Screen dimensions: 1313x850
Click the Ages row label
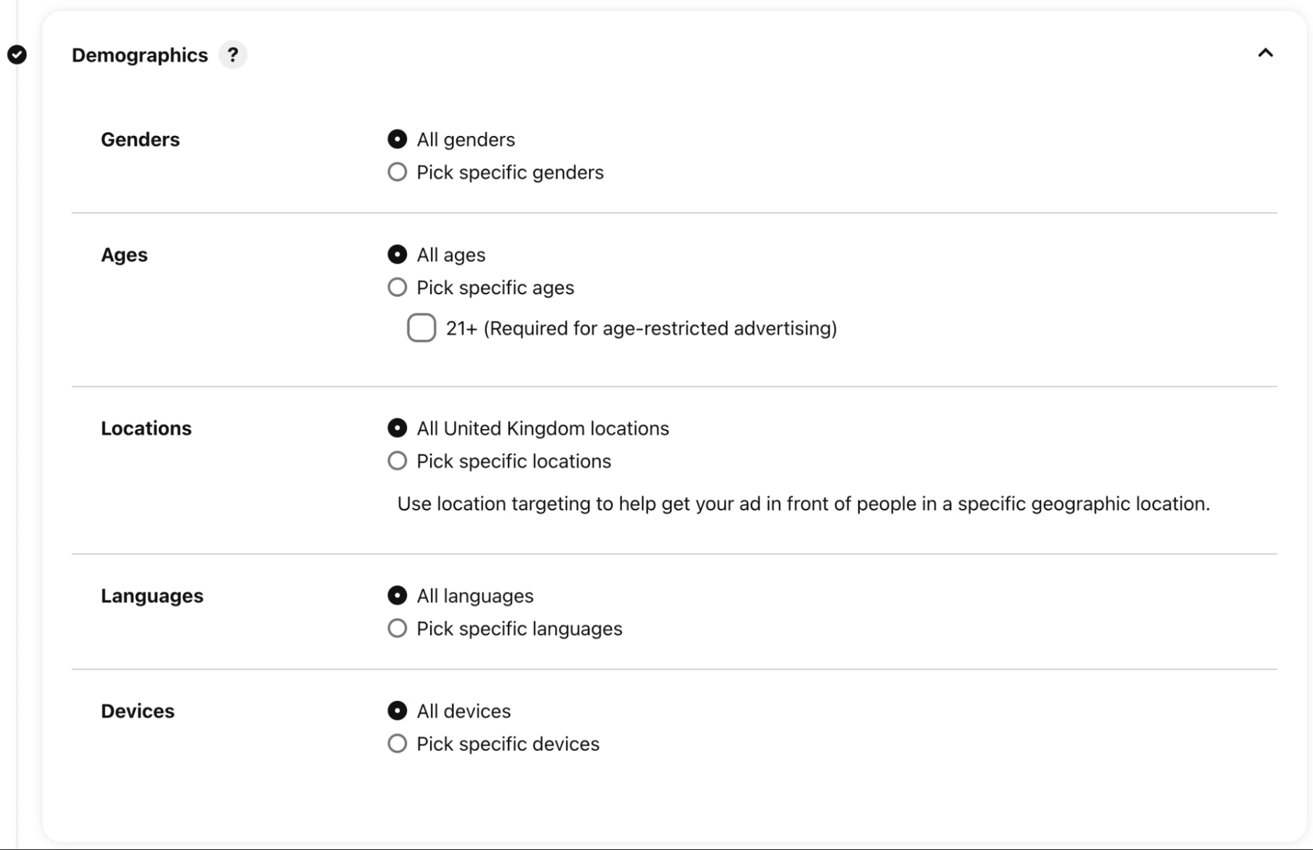[x=124, y=255]
